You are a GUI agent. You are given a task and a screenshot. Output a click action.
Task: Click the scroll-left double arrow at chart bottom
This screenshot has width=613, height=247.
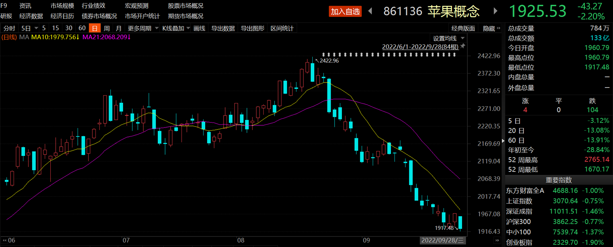(x=5, y=240)
